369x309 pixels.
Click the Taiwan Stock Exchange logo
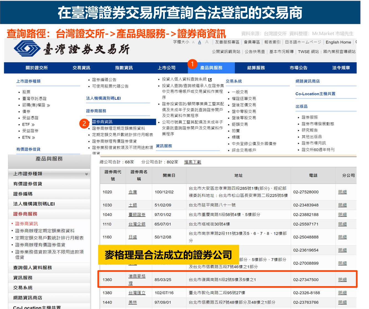coord(72,49)
